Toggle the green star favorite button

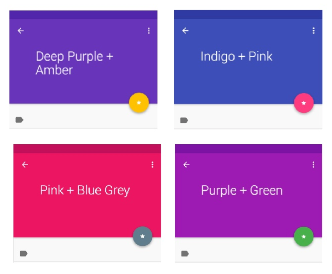(303, 236)
